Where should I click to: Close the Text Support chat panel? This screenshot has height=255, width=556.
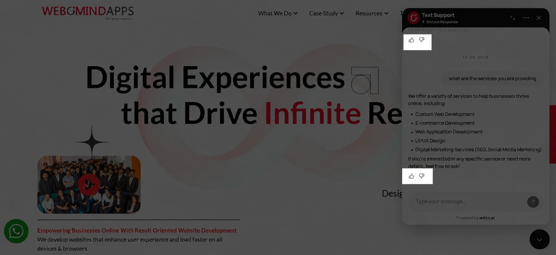tap(539, 18)
